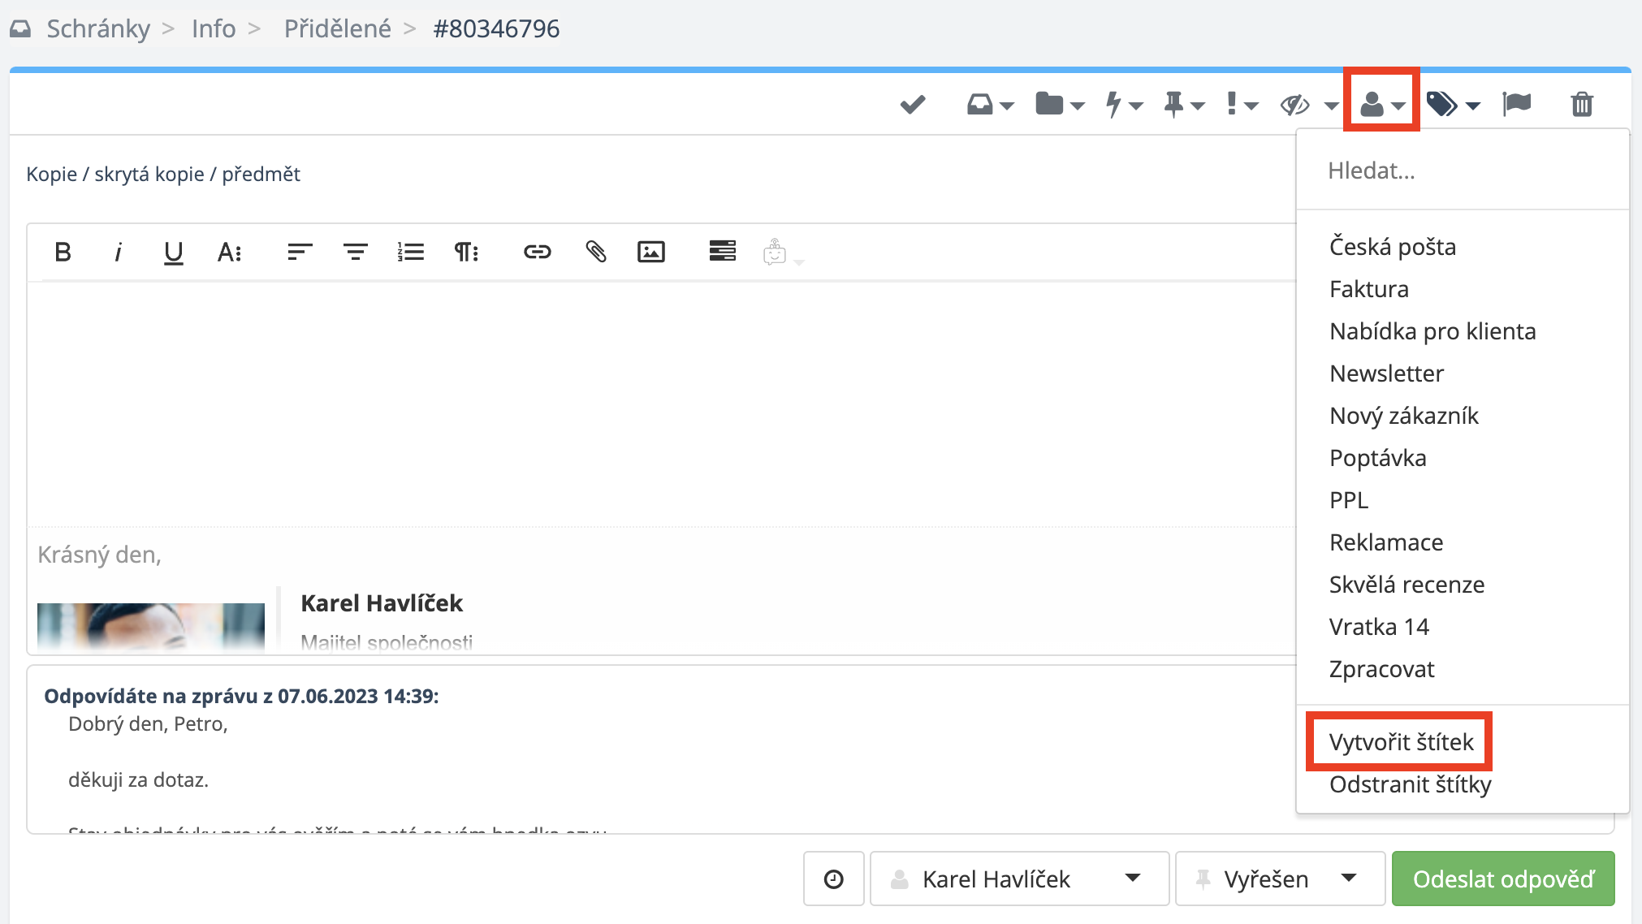Select the Vratka 14 label
The width and height of the screenshot is (1642, 924).
tap(1379, 627)
